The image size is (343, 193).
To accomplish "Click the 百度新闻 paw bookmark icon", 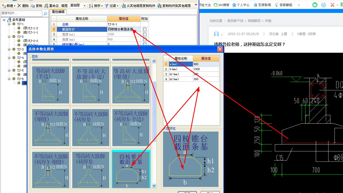I will click(x=255, y=5).
